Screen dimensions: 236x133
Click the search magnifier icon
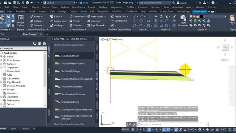click(x=174, y=3)
